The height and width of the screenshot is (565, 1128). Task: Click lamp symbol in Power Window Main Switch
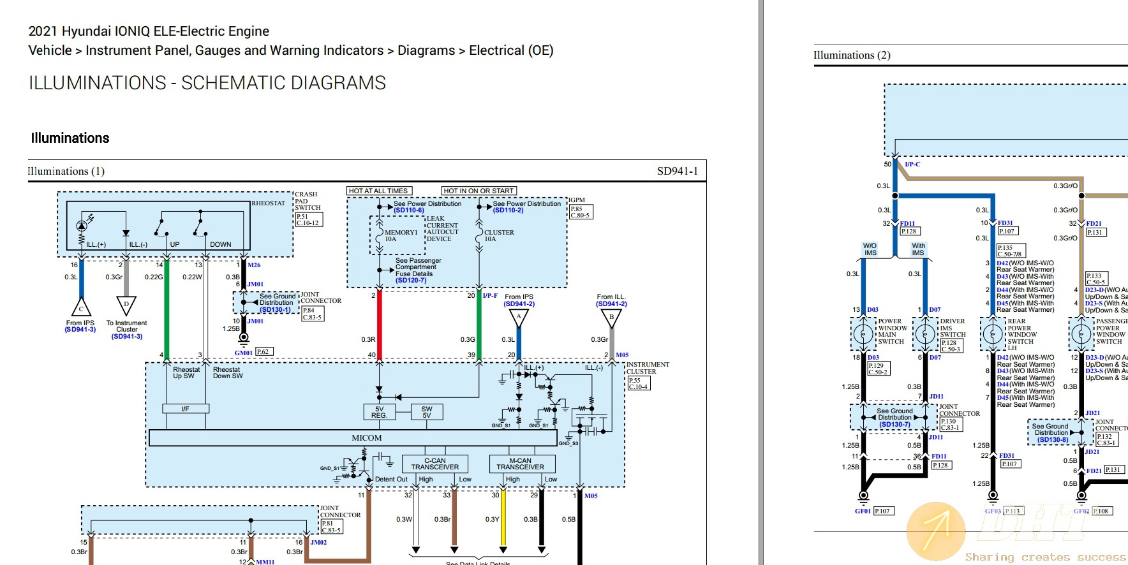[x=863, y=334]
